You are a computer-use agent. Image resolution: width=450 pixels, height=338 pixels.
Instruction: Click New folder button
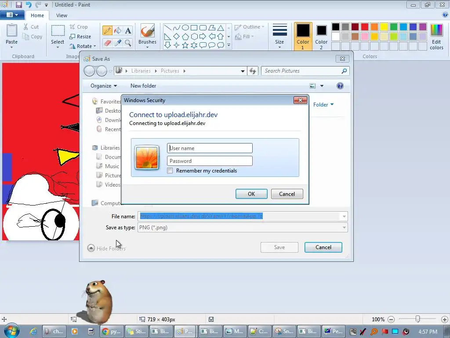pyautogui.click(x=143, y=86)
